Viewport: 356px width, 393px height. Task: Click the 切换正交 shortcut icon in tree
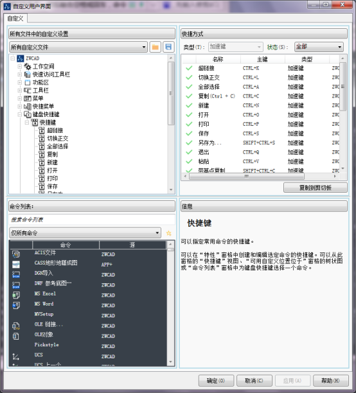(42, 139)
